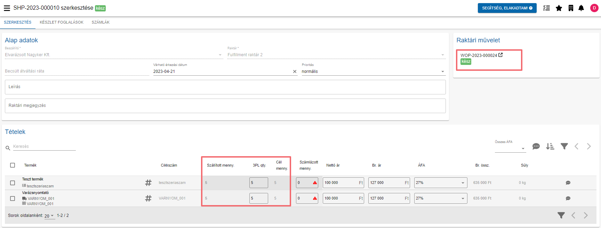This screenshot has width=601, height=228.
Task: Open the top filter funnel icon
Action: tap(564, 146)
